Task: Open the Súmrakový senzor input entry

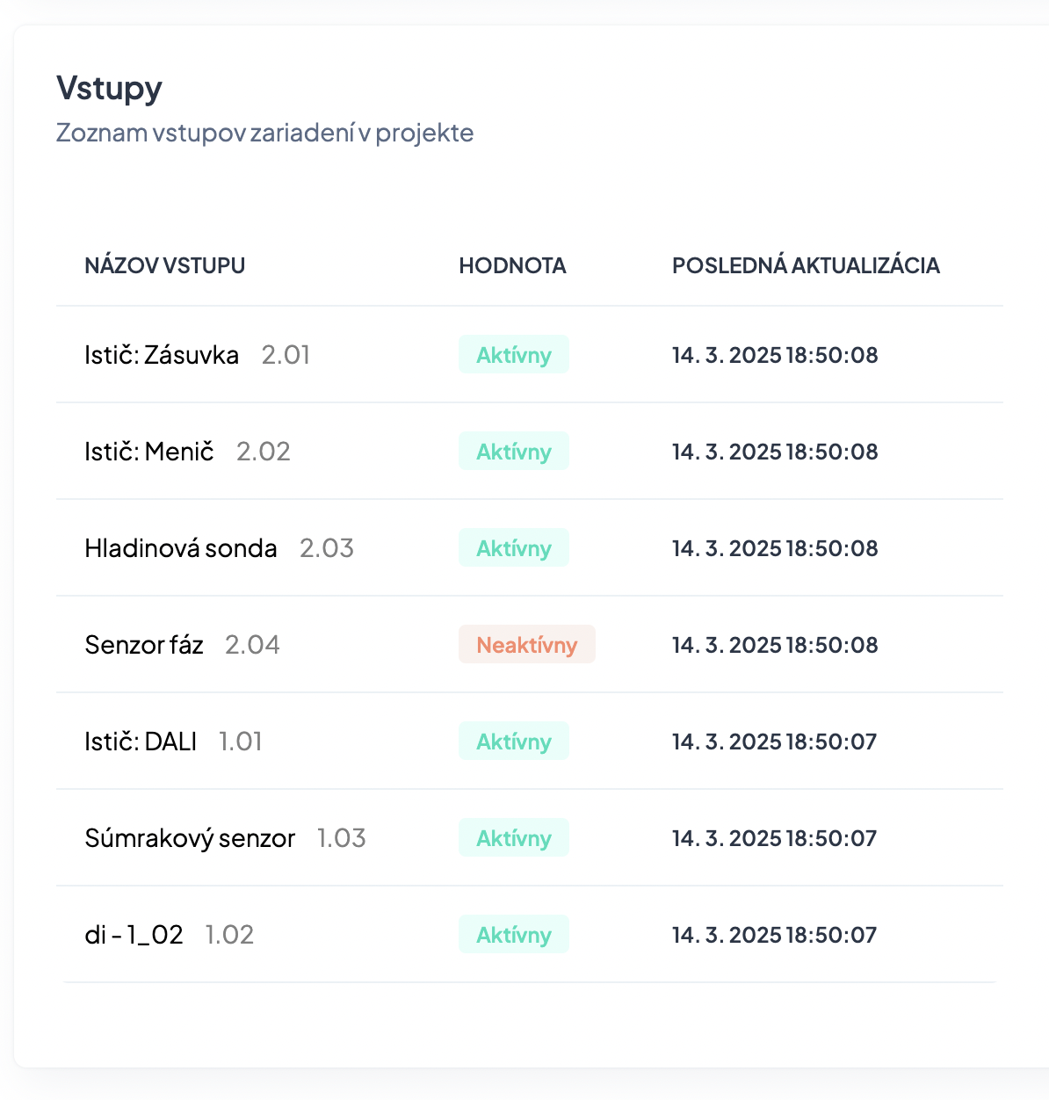Action: click(x=190, y=838)
